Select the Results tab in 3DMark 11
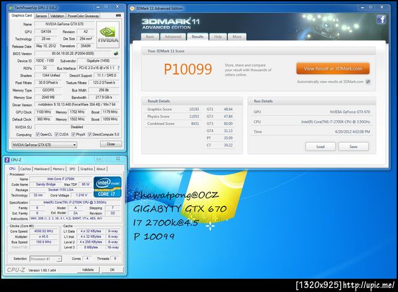 198,36
